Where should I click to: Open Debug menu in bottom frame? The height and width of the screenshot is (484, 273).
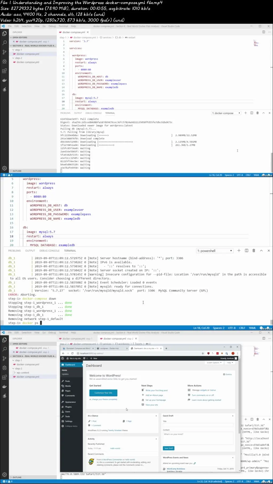pyautogui.click(x=52, y=333)
